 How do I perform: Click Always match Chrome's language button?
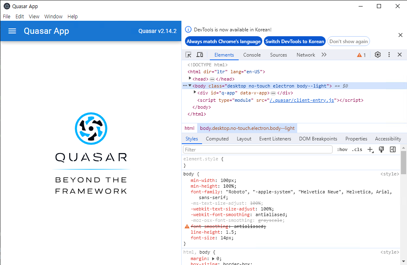(224, 41)
